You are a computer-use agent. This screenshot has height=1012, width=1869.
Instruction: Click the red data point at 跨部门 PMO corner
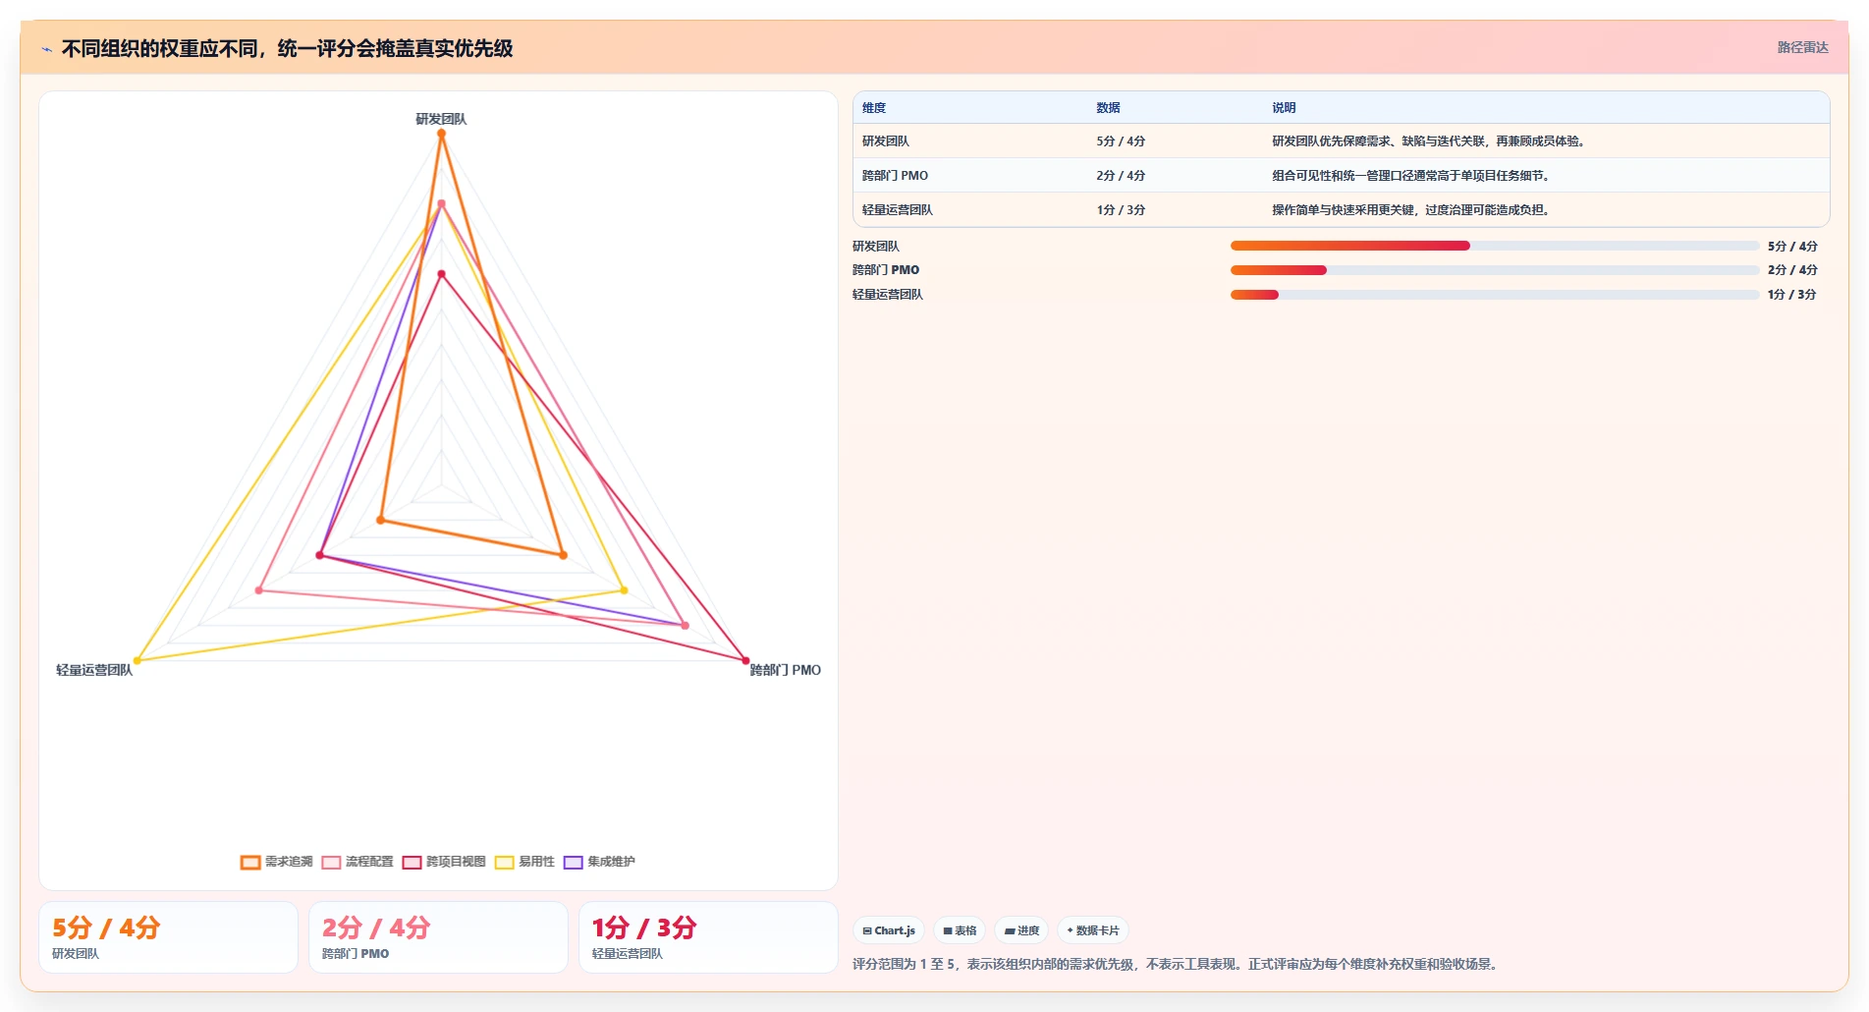click(745, 660)
